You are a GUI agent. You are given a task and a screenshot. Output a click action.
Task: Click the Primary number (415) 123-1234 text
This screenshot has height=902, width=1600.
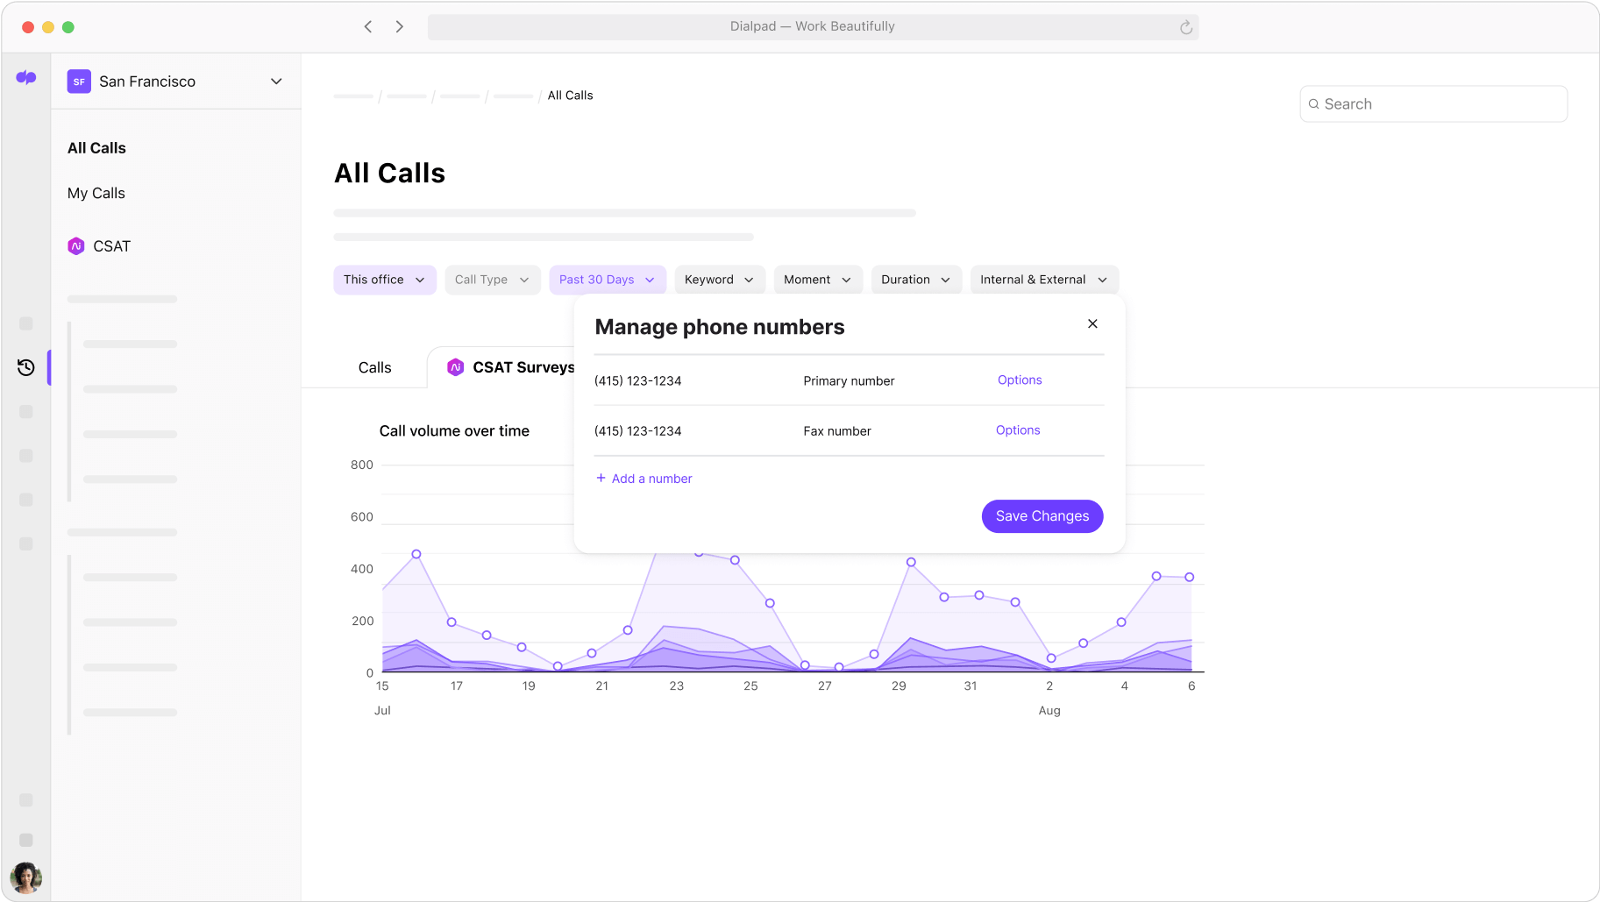tap(637, 380)
